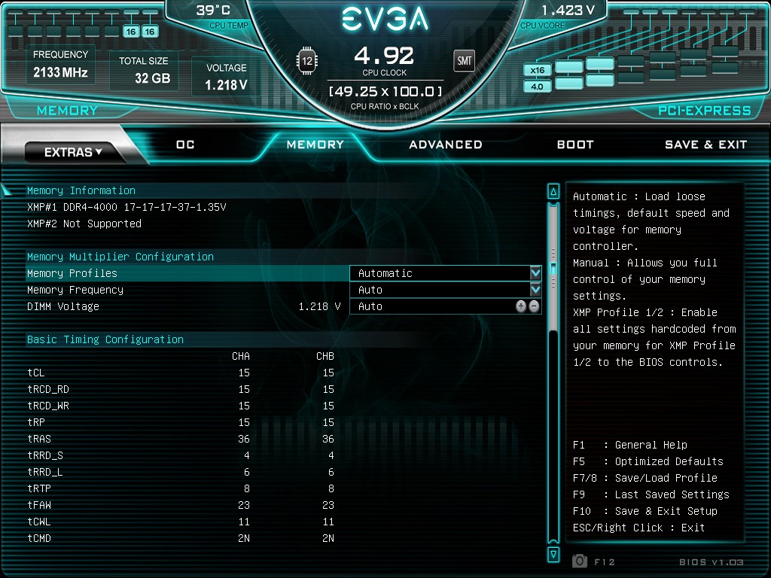Click the F5 Optimized Defaults help line
Viewport: 771px width, 578px height.
click(648, 461)
